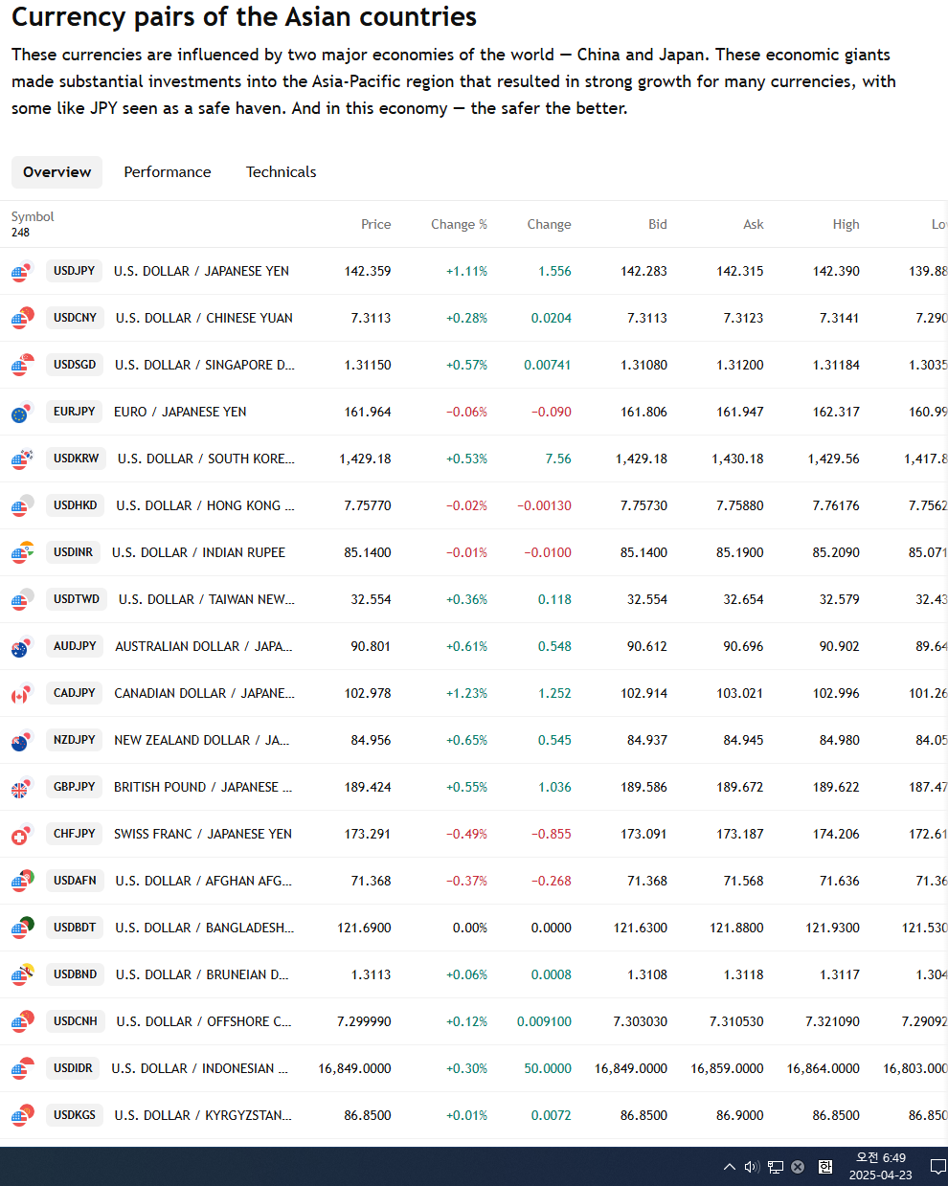Click U.S. DOLLAR / SINGAPORE D... description
Image resolution: width=948 pixels, height=1186 pixels.
click(205, 365)
